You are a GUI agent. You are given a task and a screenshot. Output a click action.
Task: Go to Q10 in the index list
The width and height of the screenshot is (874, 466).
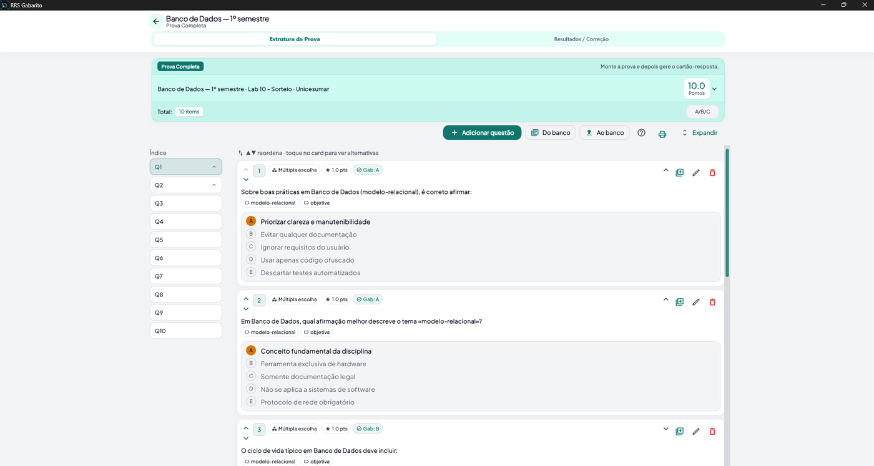pyautogui.click(x=186, y=331)
